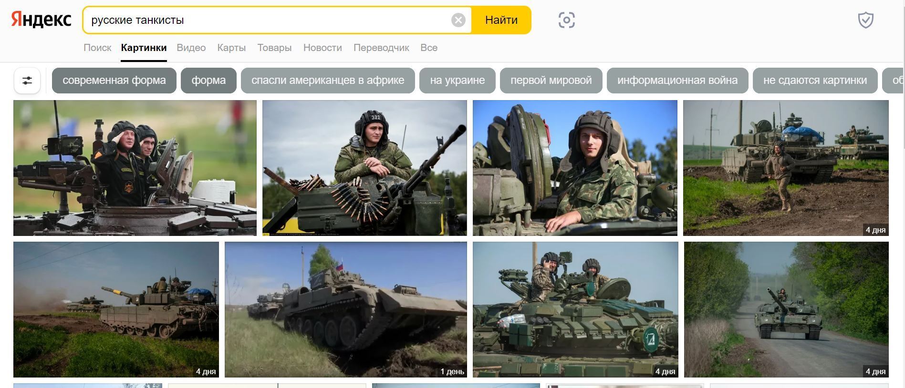The height and width of the screenshot is (388, 905).
Task: Open the shield protection icon
Action: tap(865, 20)
